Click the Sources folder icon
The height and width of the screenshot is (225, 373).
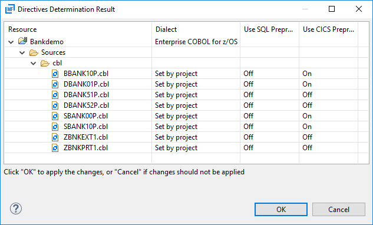34,52
